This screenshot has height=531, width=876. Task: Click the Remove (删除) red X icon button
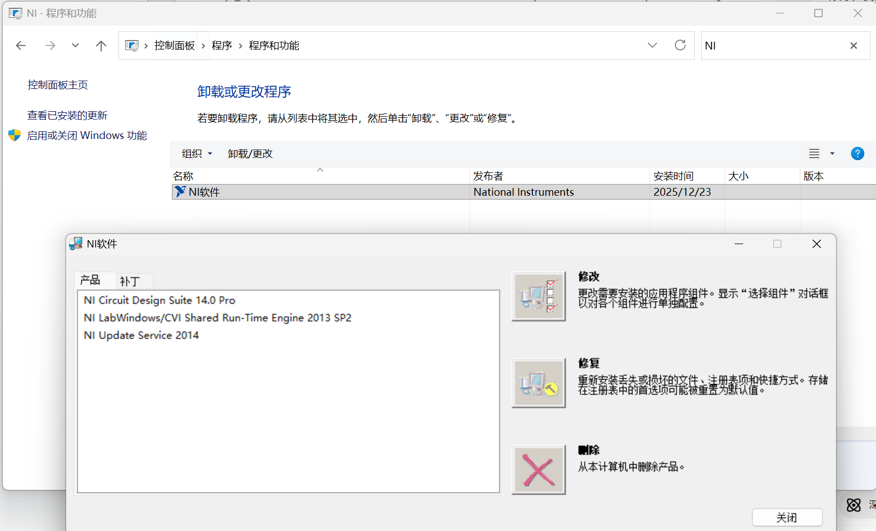pyautogui.click(x=538, y=470)
